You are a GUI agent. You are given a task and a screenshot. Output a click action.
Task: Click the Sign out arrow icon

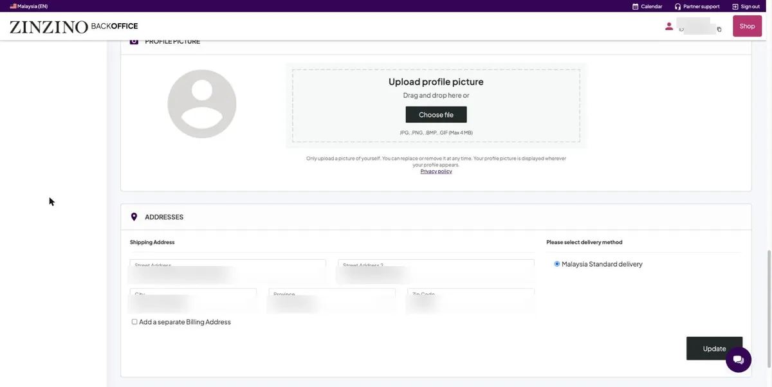735,6
